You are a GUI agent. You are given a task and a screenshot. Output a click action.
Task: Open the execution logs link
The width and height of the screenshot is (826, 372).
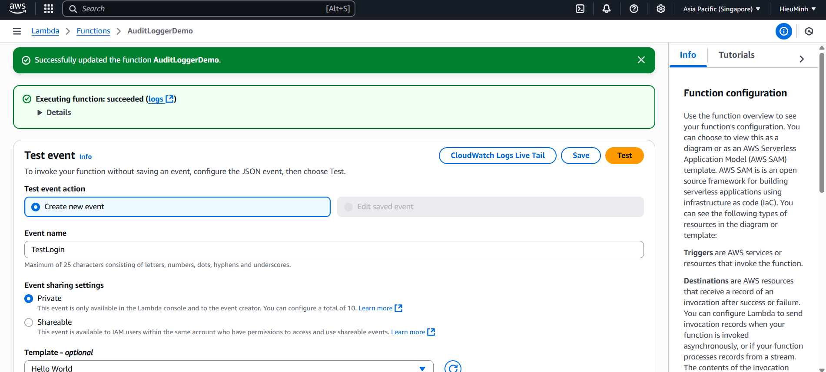click(156, 99)
